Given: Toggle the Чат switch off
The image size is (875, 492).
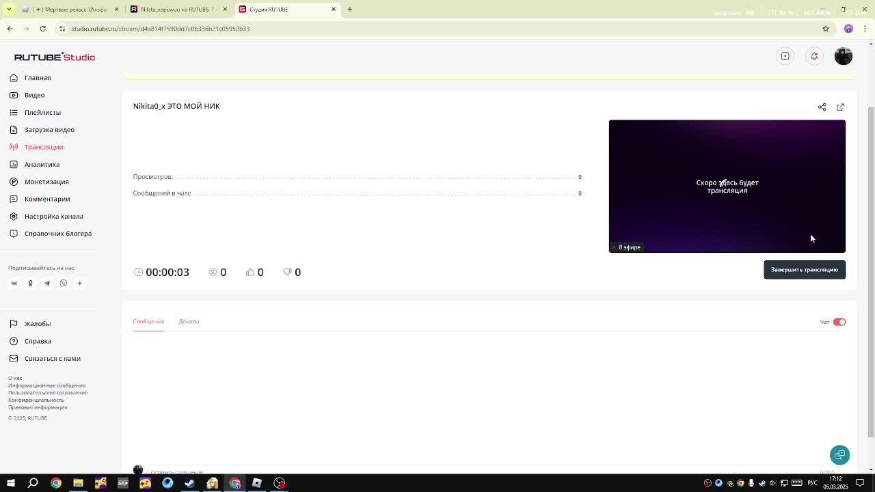Looking at the screenshot, I should coord(839,322).
